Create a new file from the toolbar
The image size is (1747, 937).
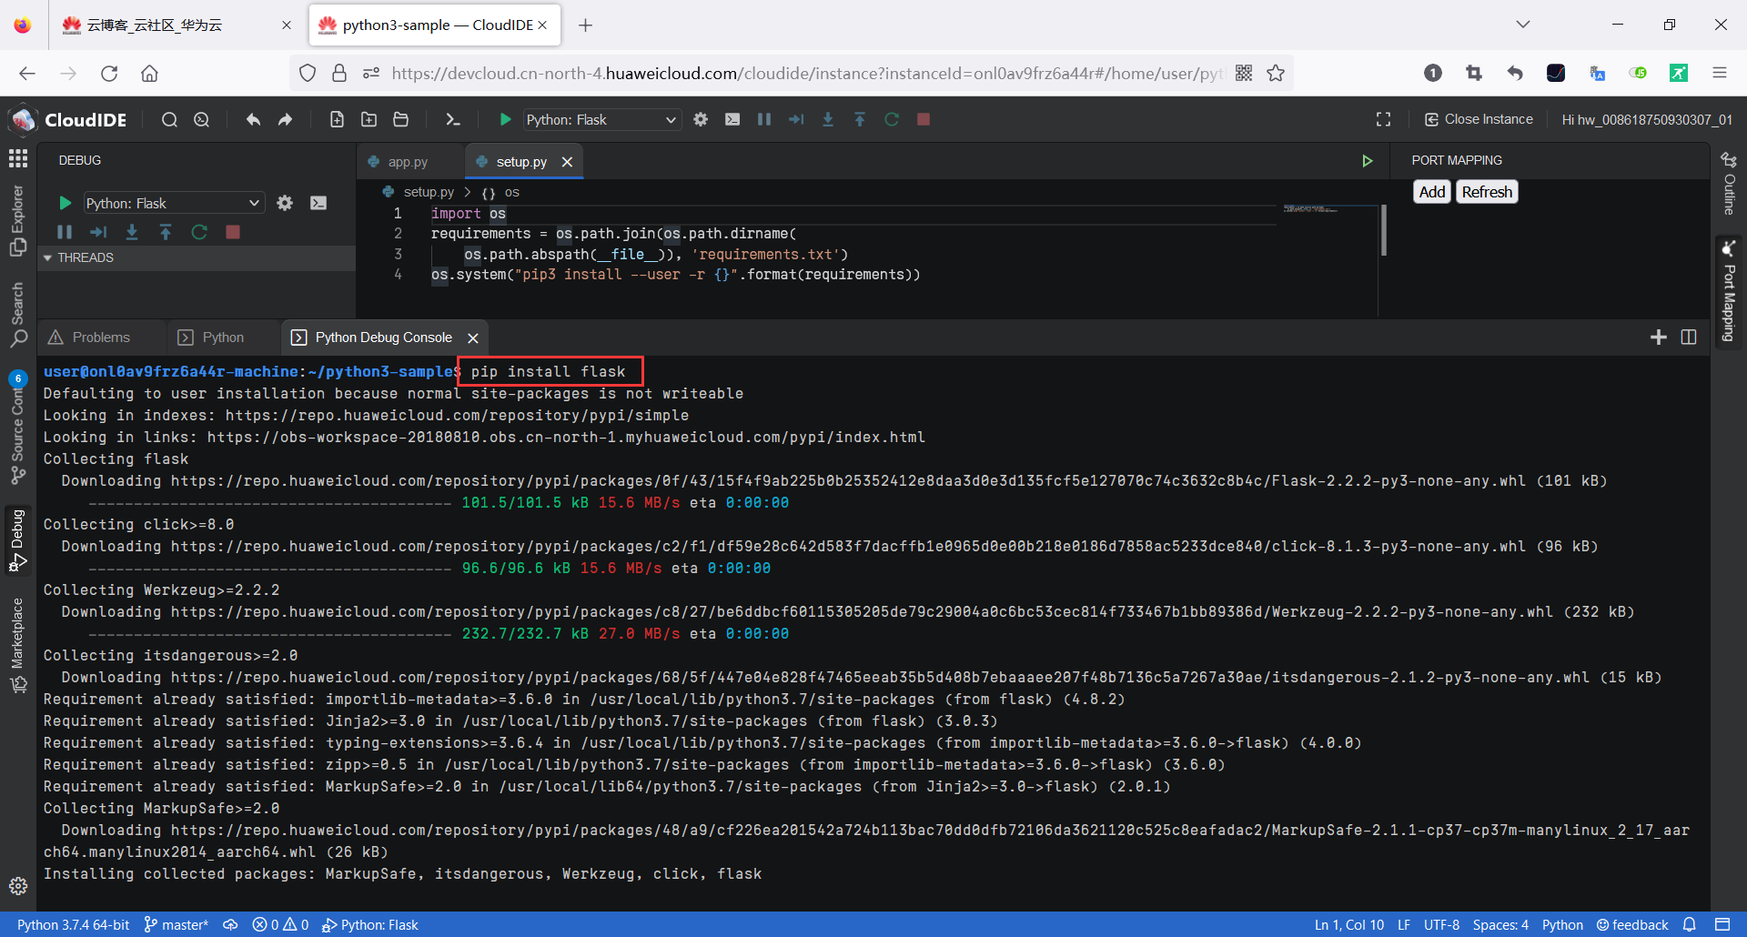point(337,119)
